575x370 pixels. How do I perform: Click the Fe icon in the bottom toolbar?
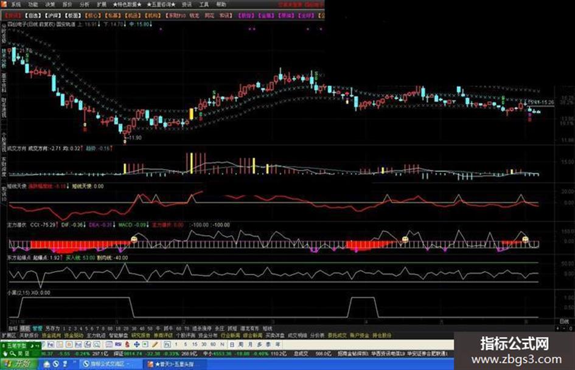(x=51, y=344)
